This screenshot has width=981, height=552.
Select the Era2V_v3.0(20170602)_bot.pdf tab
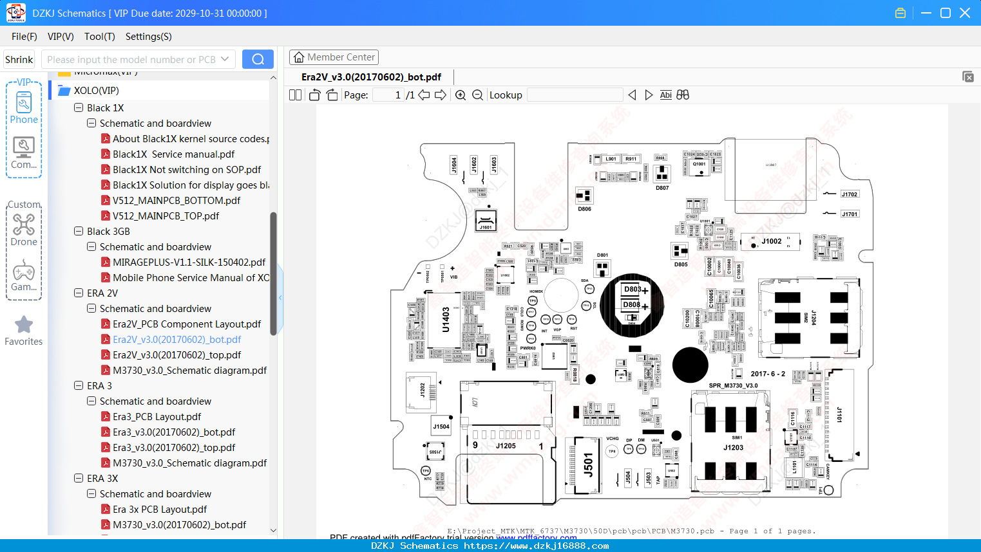coord(372,77)
